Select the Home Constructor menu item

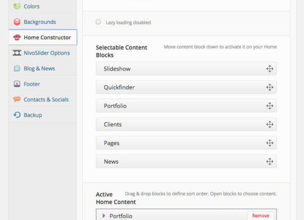[x=43, y=37]
